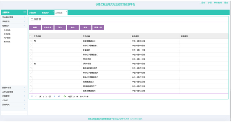Click the user name 李丽 in the header
The width and height of the screenshot is (231, 122).
pyautogui.click(x=210, y=3)
